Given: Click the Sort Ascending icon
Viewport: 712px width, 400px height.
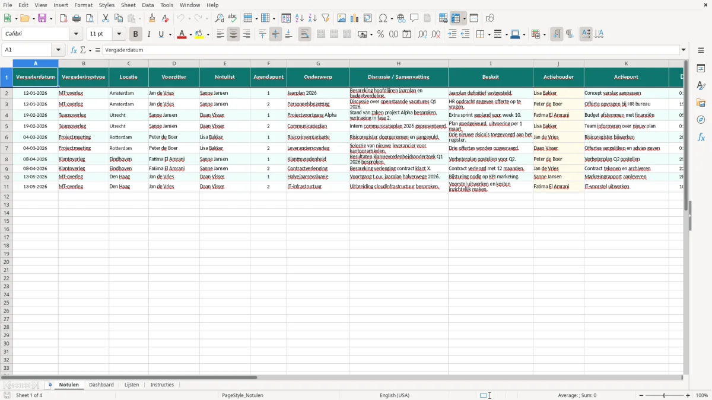Looking at the screenshot, I should [x=300, y=18].
